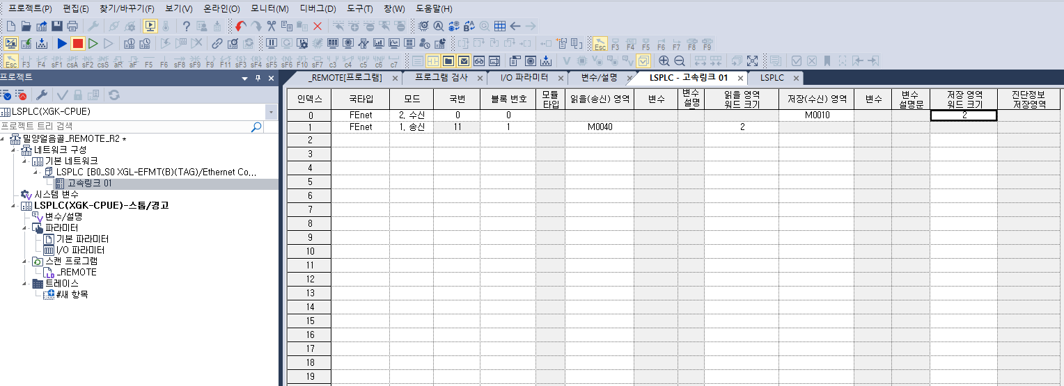Open the table grid icon in top toolbar
Screen dimensions: 1064x386
coord(499,26)
